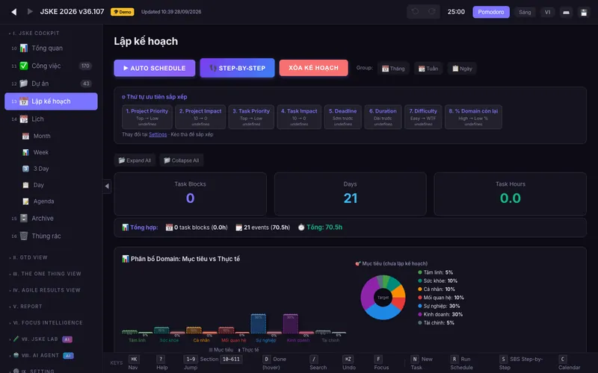598x373 pixels.
Task: Click the Expand All button
Action: coord(135,160)
